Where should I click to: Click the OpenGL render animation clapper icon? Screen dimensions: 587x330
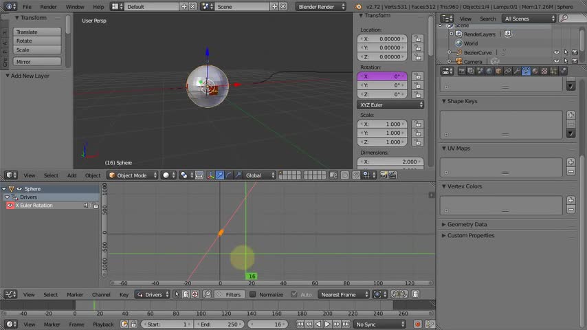[392, 175]
